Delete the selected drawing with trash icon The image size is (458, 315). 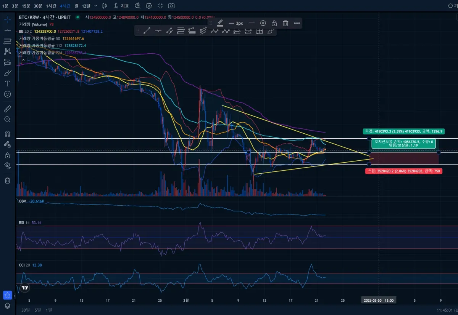coord(285,23)
